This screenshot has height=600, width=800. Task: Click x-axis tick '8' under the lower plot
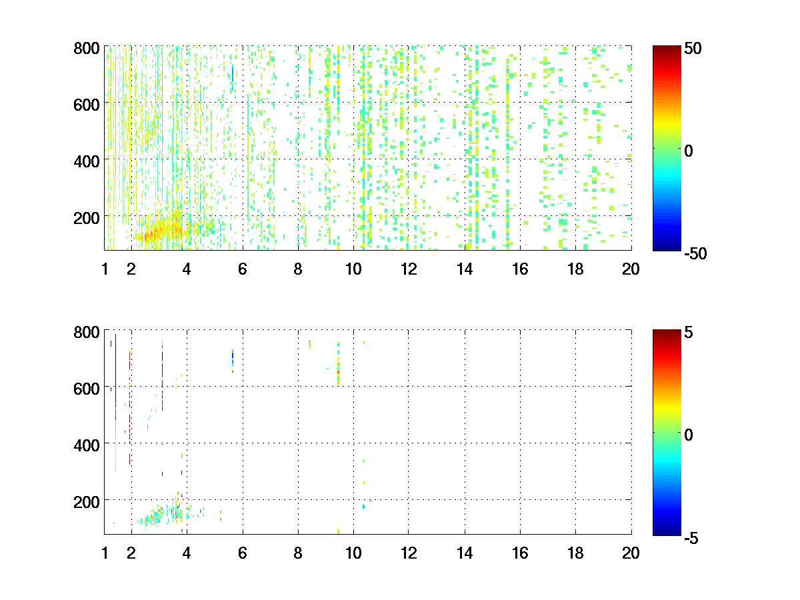tap(298, 553)
